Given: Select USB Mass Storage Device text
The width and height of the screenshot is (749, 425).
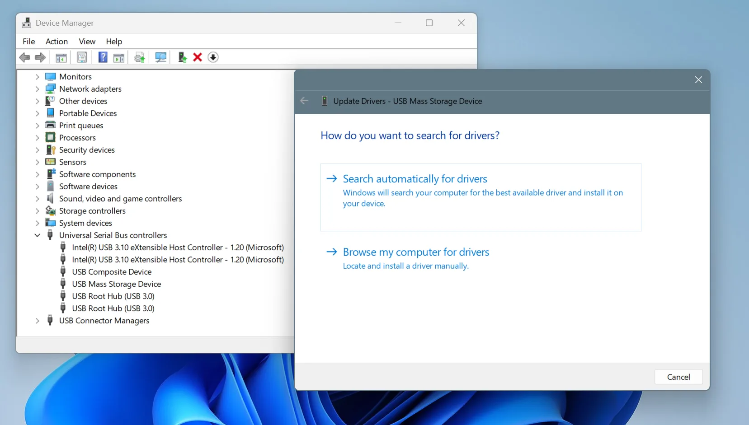Looking at the screenshot, I should coord(117,284).
